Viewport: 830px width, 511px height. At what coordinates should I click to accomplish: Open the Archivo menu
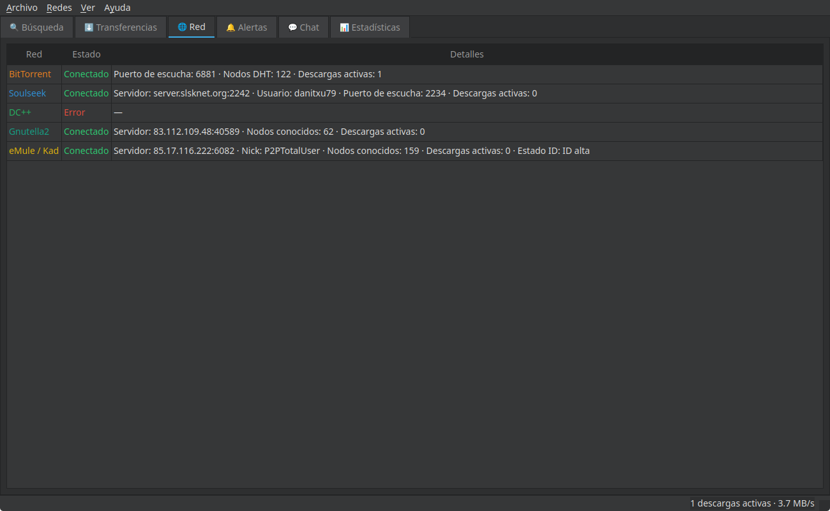[22, 8]
